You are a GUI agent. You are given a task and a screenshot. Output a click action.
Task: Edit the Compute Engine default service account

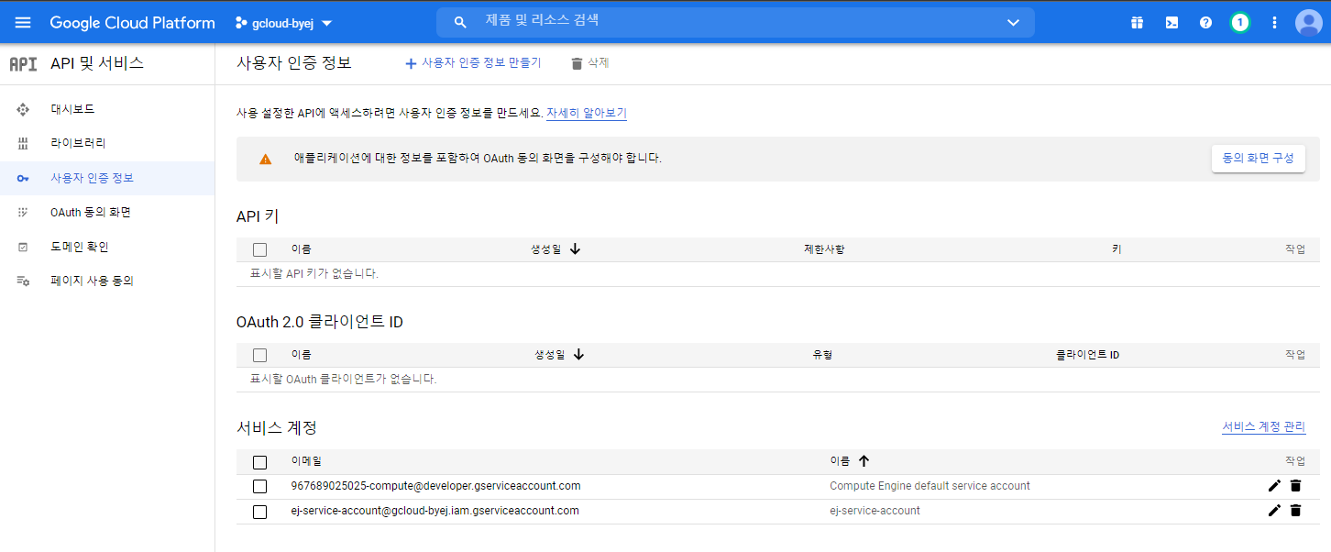(x=1274, y=486)
